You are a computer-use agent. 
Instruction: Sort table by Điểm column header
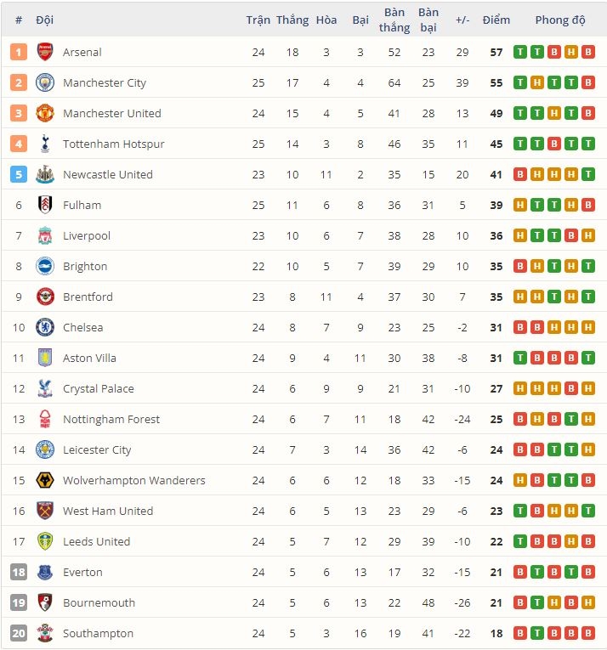click(x=496, y=20)
